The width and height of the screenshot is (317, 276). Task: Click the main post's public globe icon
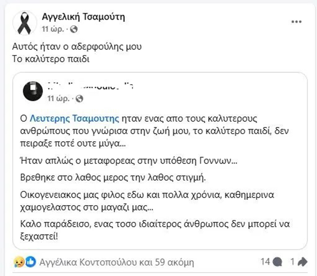(74, 29)
